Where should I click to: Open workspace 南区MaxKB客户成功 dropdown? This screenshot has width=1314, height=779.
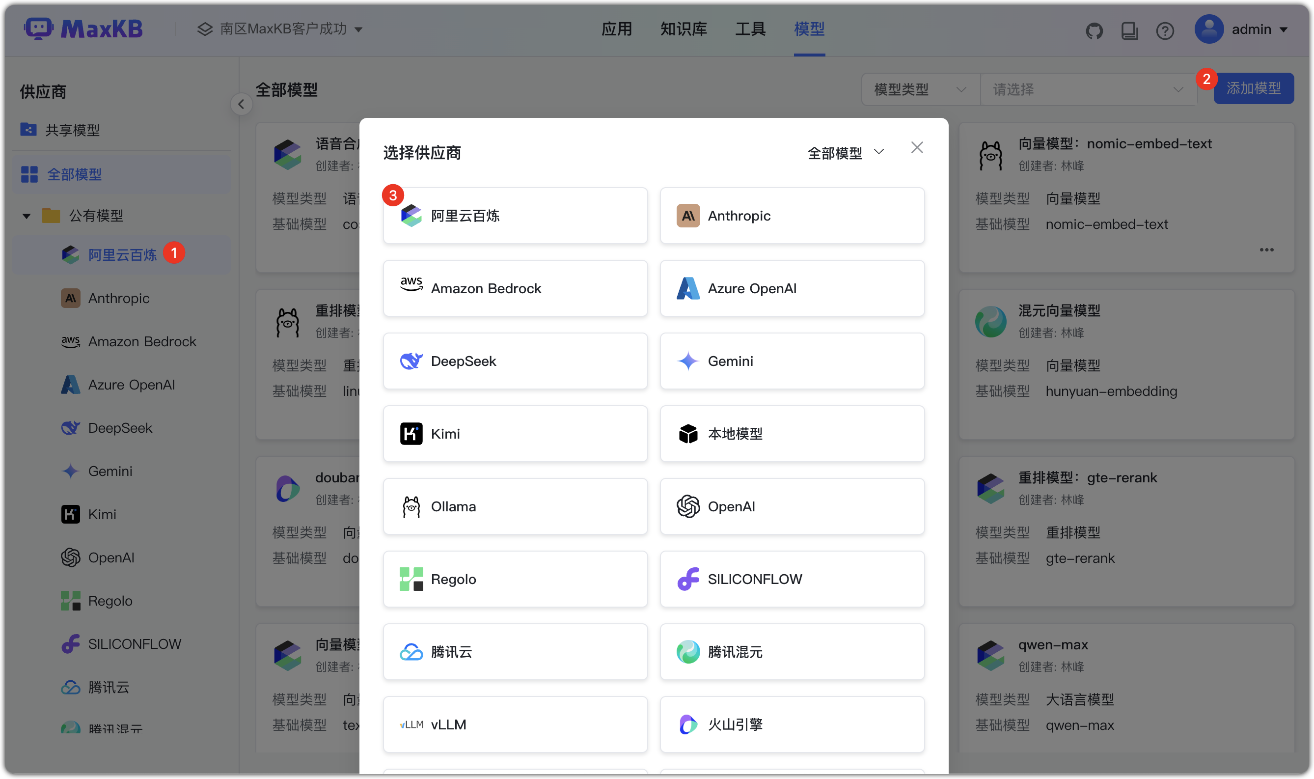(280, 29)
